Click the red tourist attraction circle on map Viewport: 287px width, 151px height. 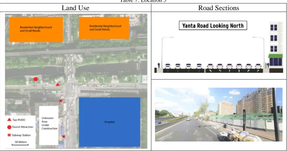pyautogui.click(x=36, y=79)
